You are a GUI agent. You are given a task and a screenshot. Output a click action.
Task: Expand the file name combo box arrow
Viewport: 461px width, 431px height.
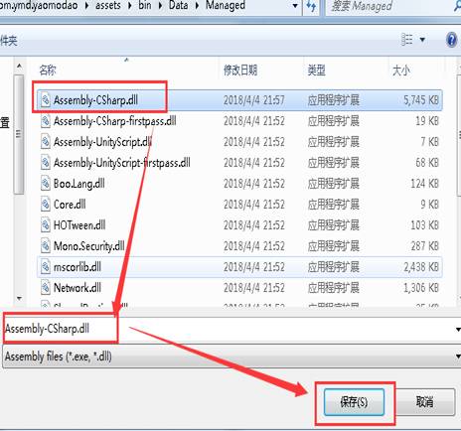pyautogui.click(x=458, y=330)
